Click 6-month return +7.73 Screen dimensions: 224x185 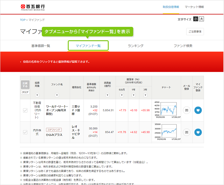(x=122, y=110)
